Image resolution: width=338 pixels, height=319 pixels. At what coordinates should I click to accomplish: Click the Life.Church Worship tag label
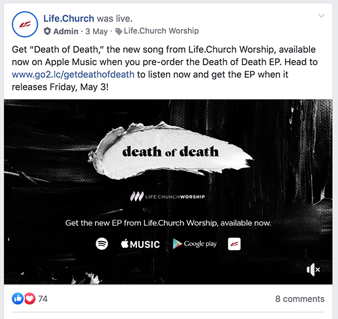tap(161, 31)
